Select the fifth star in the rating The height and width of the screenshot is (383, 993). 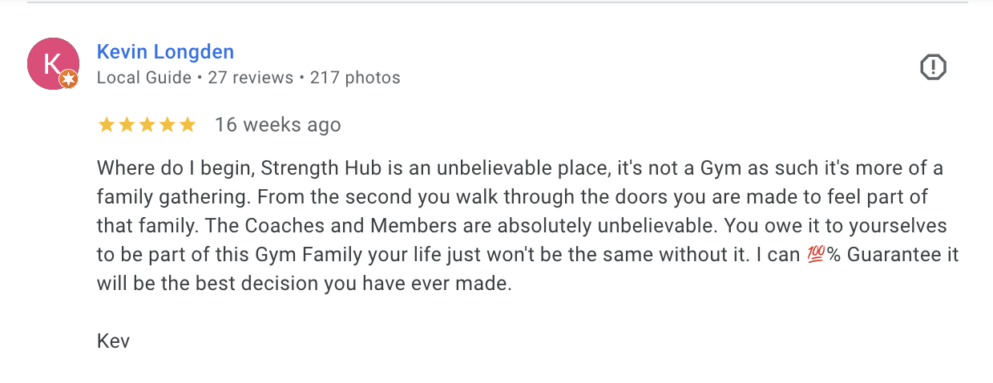pyautogui.click(x=188, y=125)
